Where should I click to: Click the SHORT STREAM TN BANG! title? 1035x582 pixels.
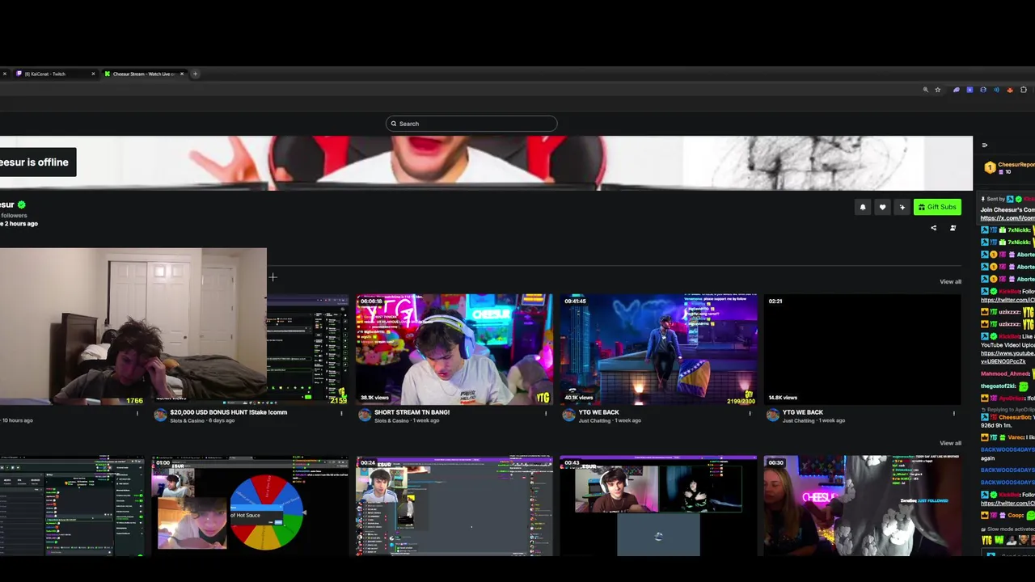pyautogui.click(x=412, y=412)
